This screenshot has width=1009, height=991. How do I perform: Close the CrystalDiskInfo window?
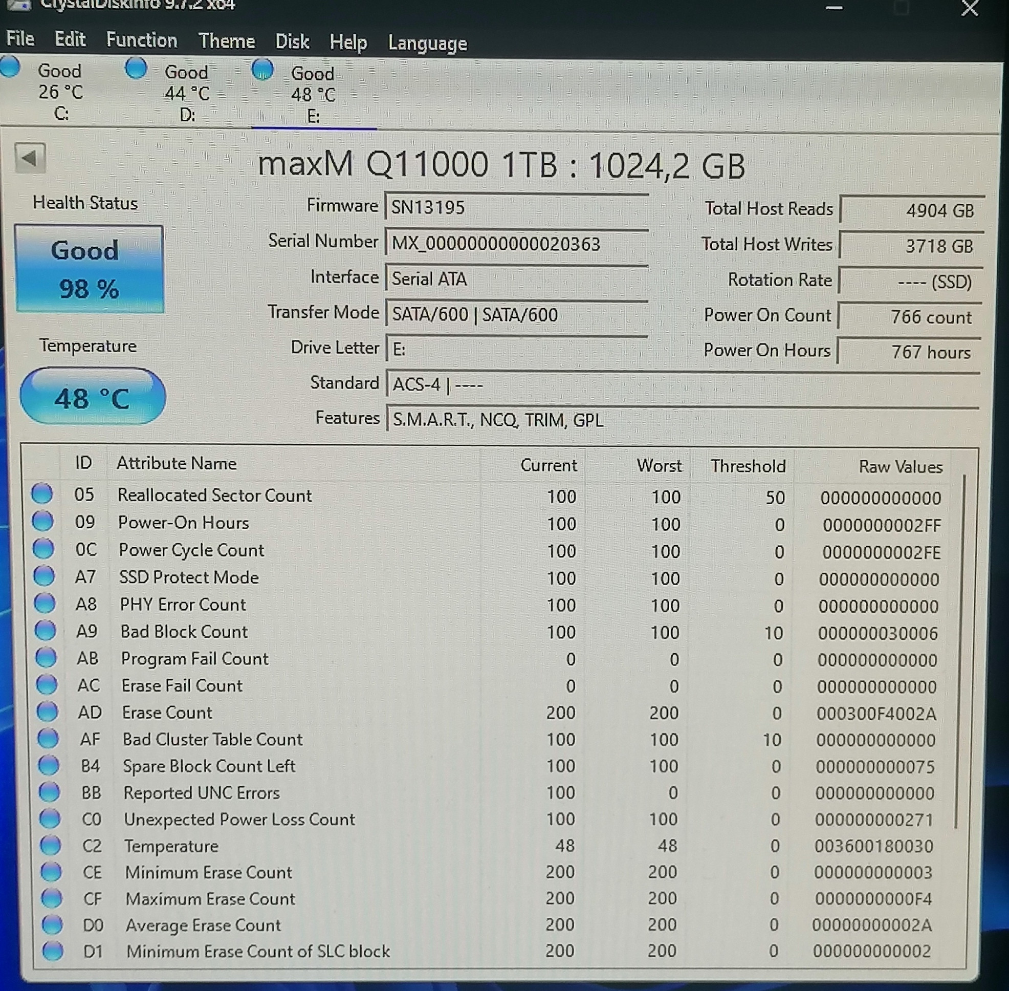(x=970, y=8)
